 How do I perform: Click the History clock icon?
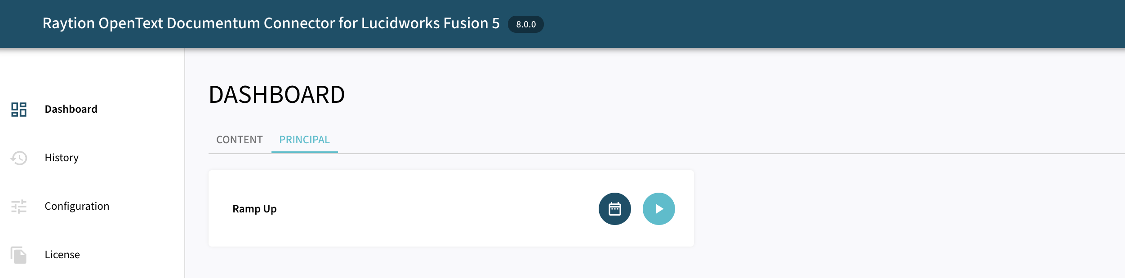coord(18,158)
